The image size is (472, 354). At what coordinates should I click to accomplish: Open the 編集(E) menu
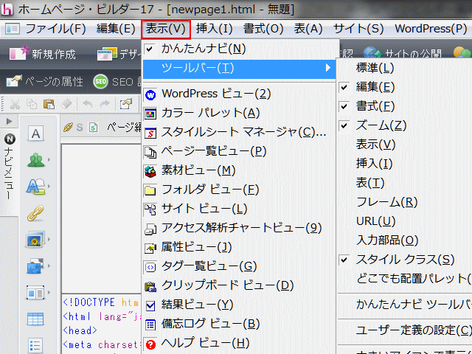[116, 29]
